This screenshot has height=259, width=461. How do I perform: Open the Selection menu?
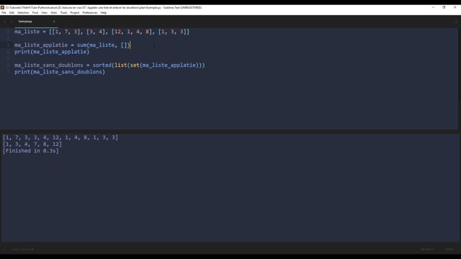click(x=23, y=13)
